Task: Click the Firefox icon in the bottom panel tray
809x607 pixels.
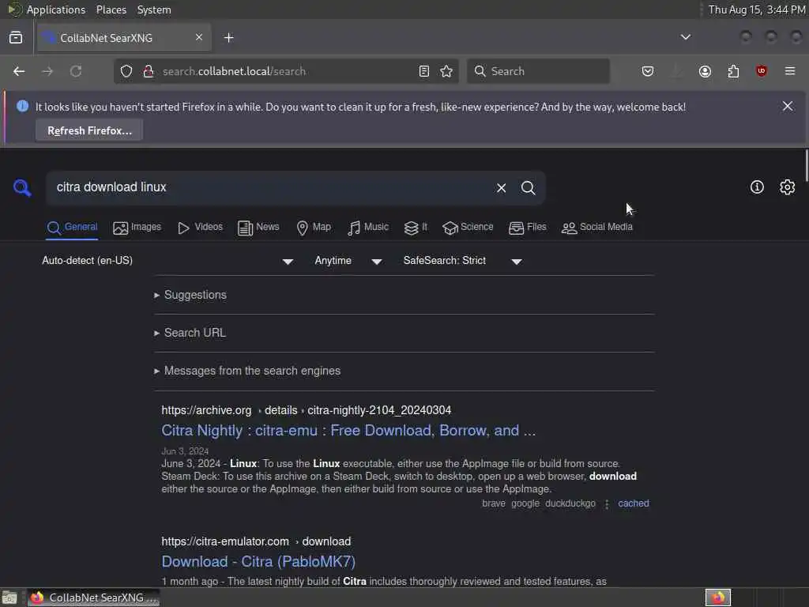Action: (717, 598)
